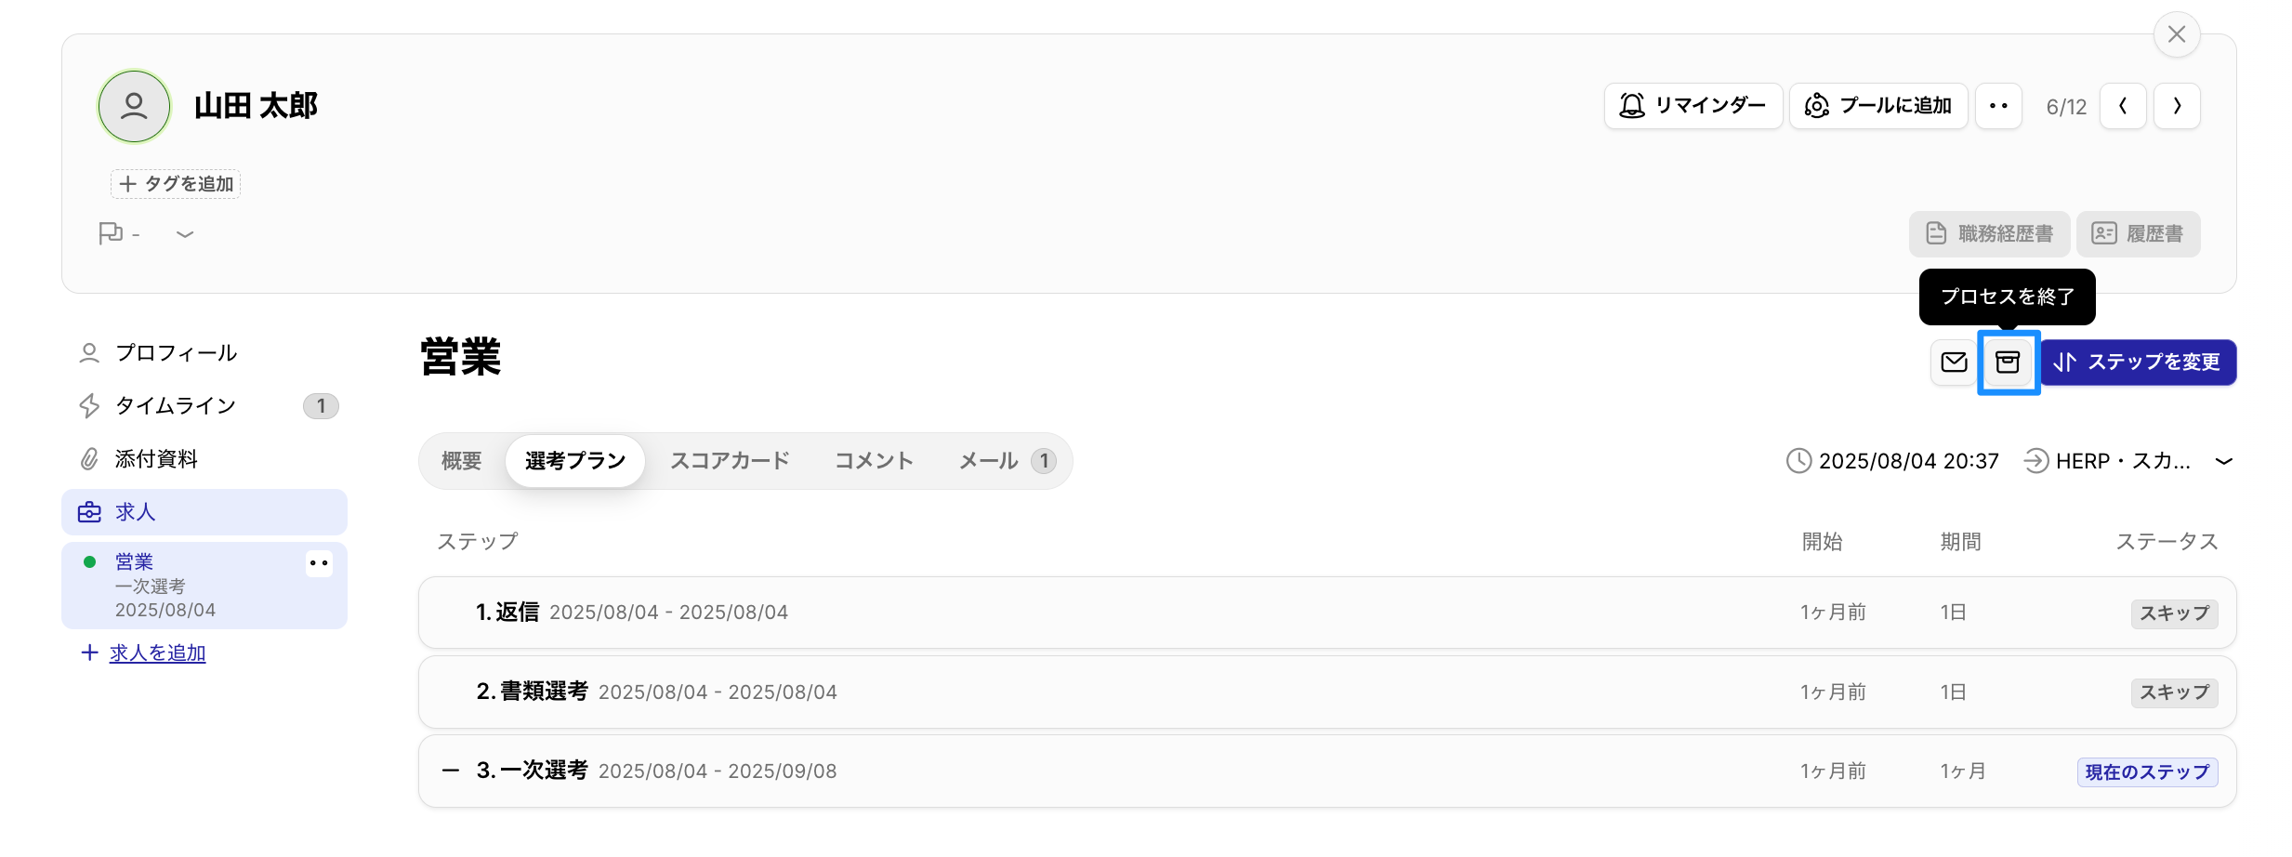Switch to the コメント tab
Image resolution: width=2292 pixels, height=857 pixels.
873,460
